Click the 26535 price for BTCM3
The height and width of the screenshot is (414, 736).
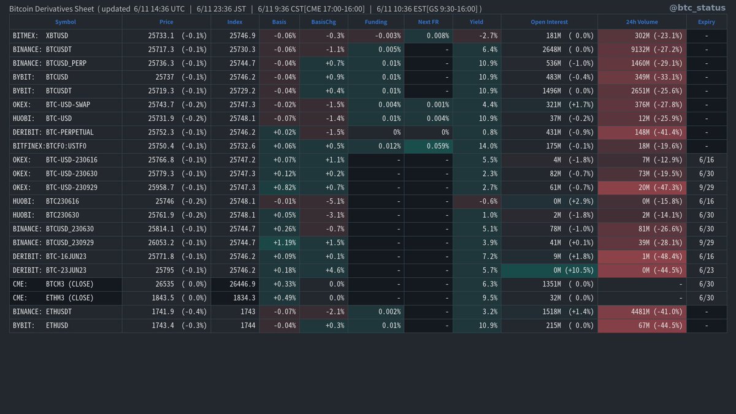(165, 284)
